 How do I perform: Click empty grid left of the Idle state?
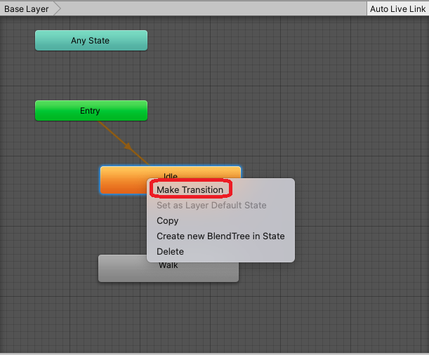coord(49,180)
